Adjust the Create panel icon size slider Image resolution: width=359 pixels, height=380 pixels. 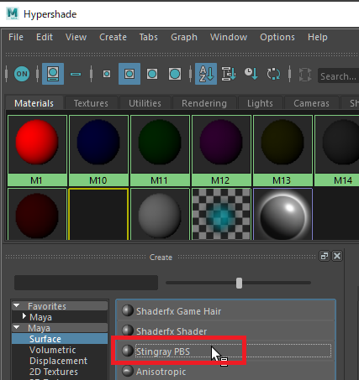[239, 283]
